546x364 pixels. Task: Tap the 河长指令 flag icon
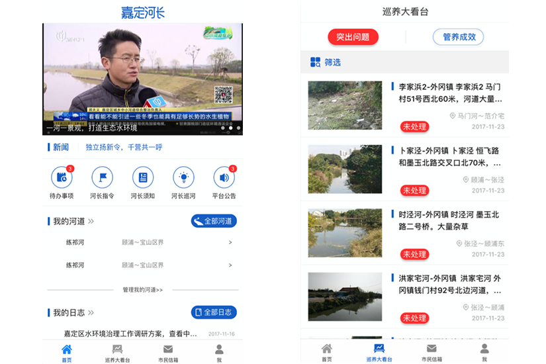tap(102, 177)
